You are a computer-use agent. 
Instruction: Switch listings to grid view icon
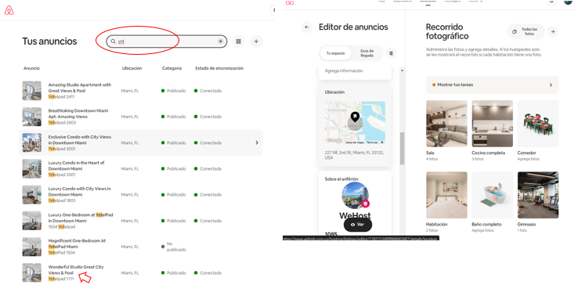point(239,41)
